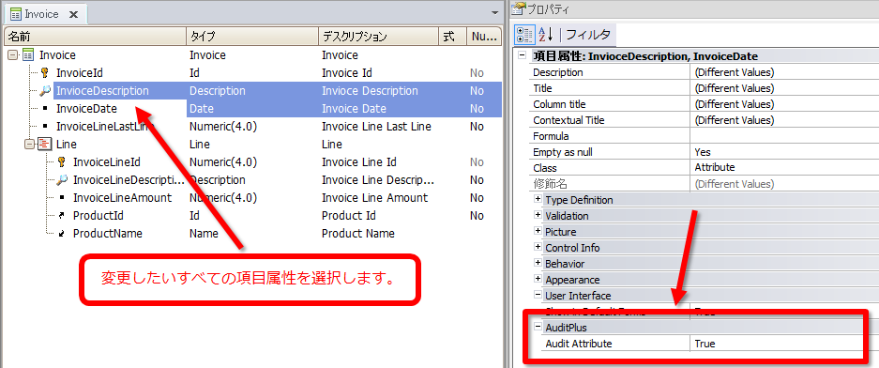Click the フィルタ button in properties toolbar

pos(588,35)
